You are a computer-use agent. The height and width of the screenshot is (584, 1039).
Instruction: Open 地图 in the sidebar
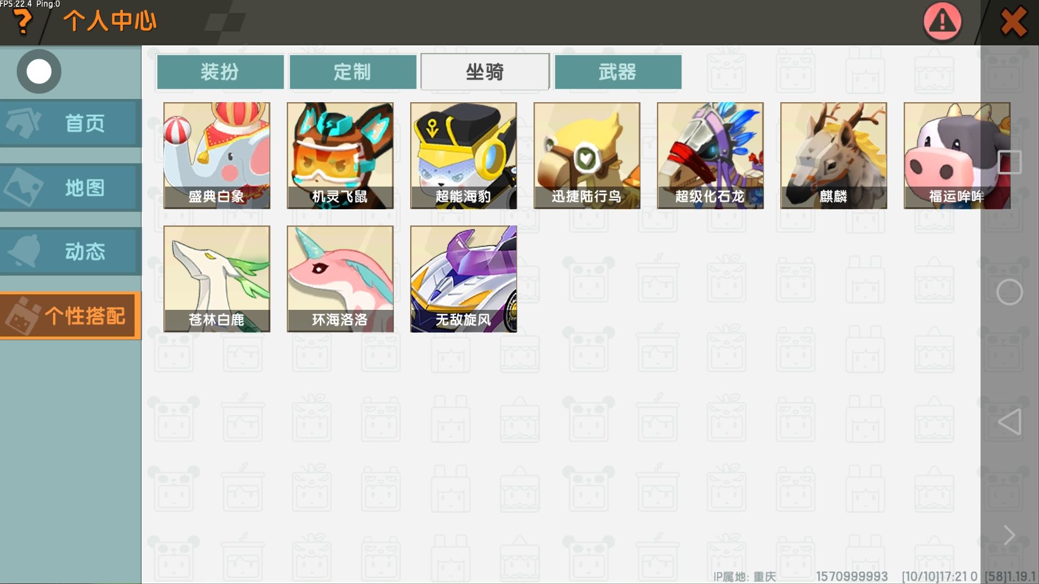pyautogui.click(x=70, y=188)
